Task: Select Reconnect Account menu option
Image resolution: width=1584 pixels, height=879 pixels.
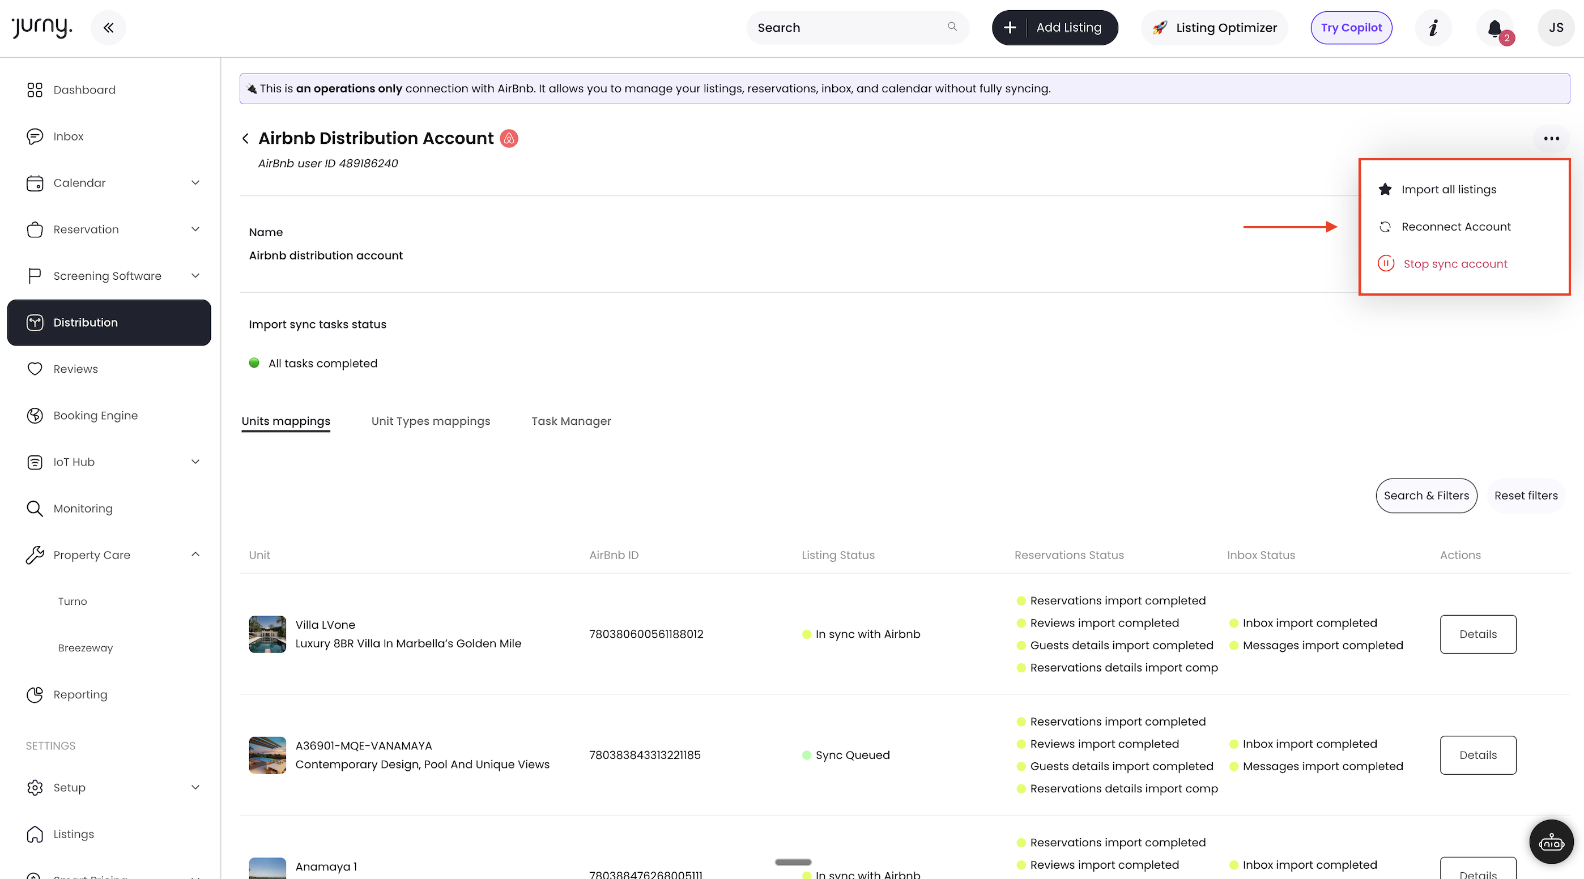Action: pyautogui.click(x=1455, y=227)
